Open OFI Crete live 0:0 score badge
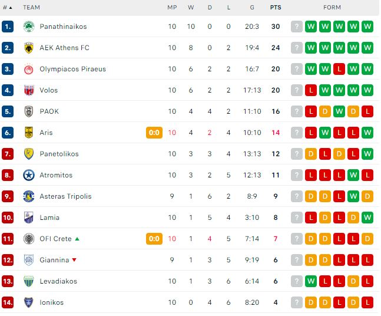The height and width of the screenshot is (316, 381). [154, 239]
